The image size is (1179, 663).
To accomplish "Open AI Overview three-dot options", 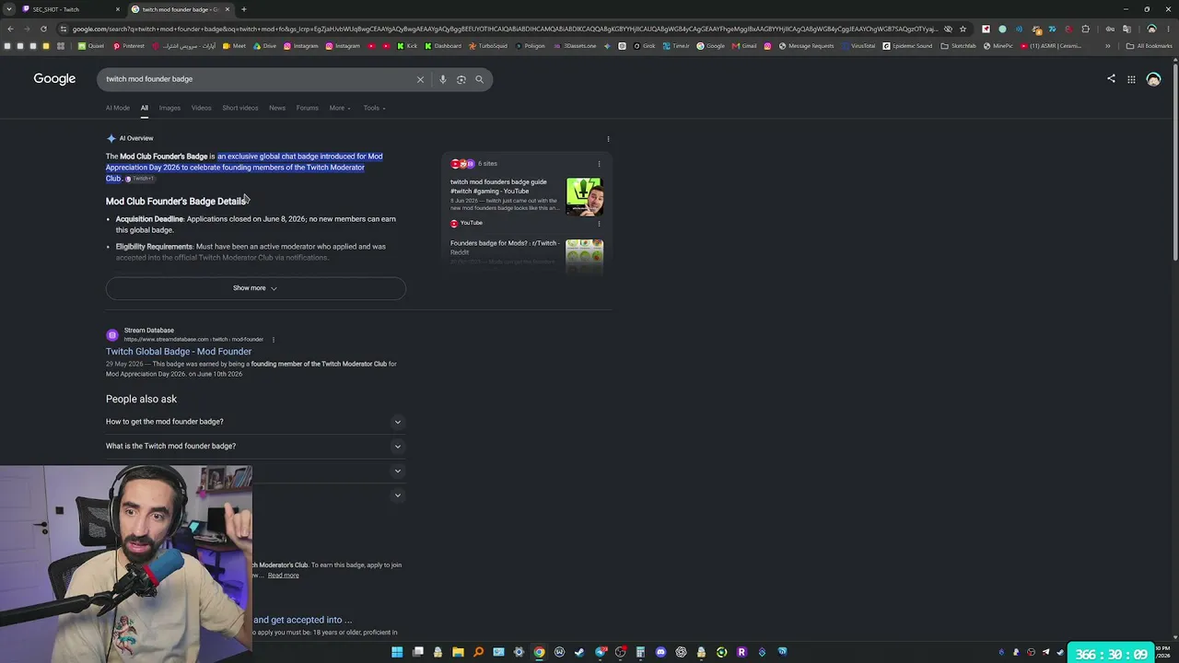I will coord(608,139).
